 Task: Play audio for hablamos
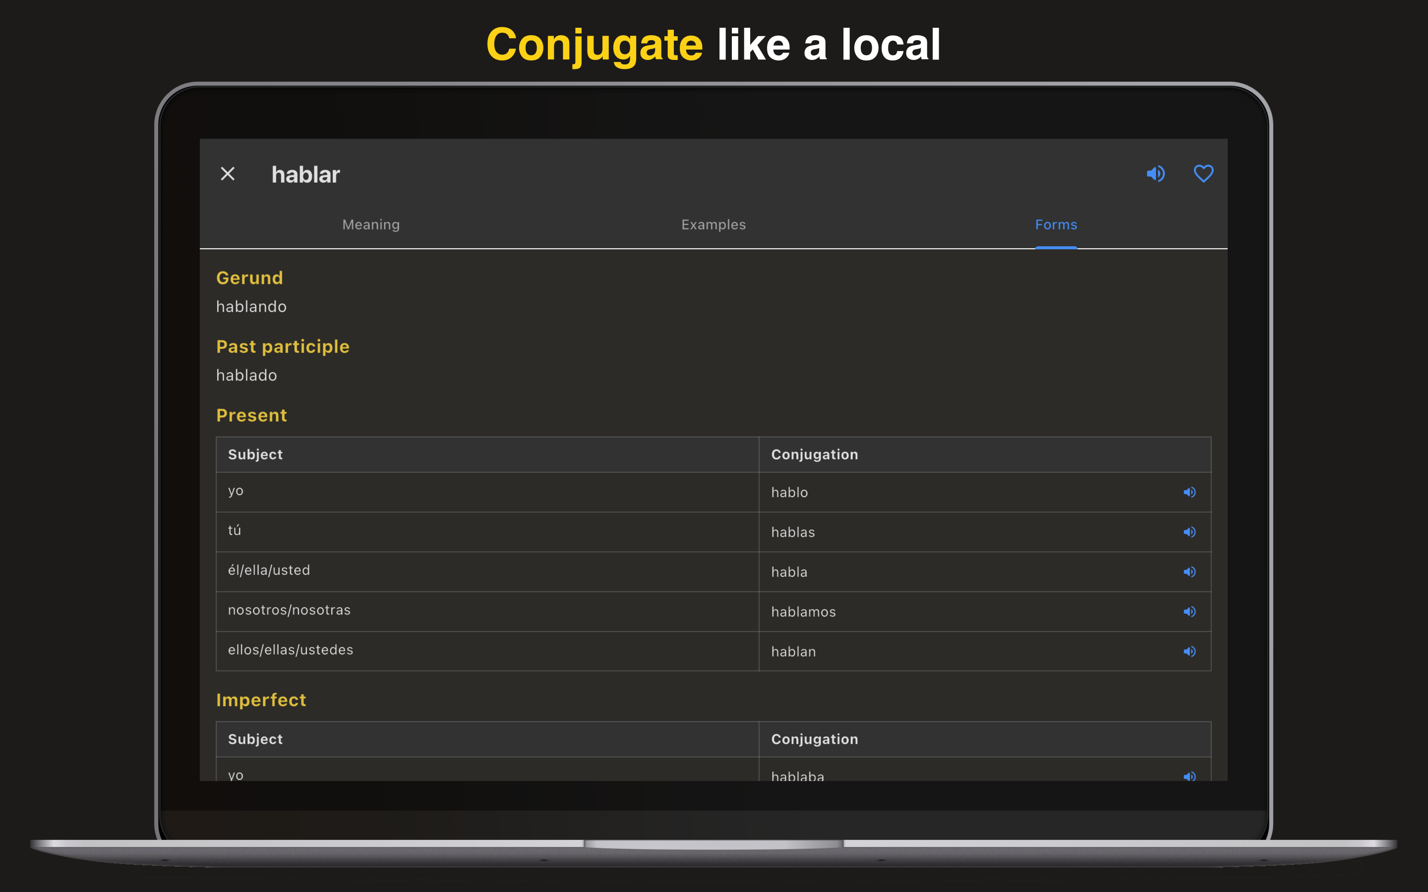coord(1190,612)
